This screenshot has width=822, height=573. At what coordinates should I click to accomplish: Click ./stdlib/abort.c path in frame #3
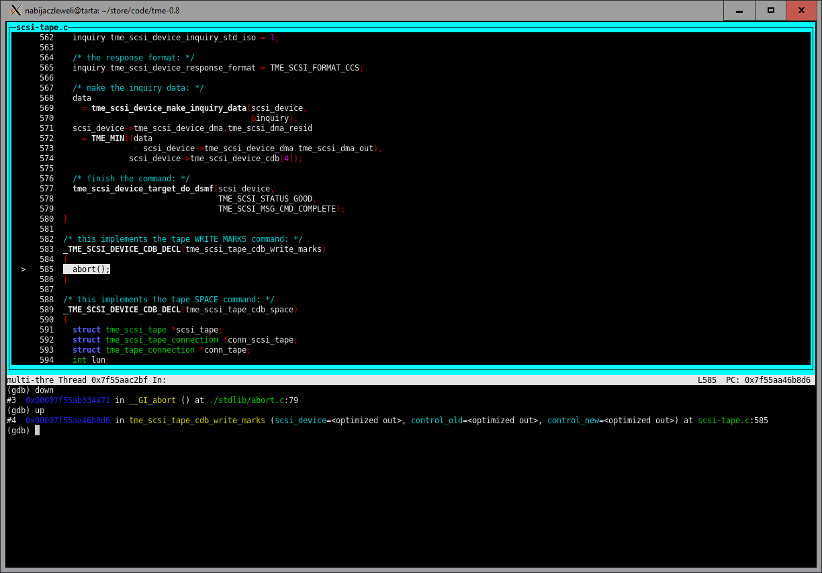[x=246, y=400]
